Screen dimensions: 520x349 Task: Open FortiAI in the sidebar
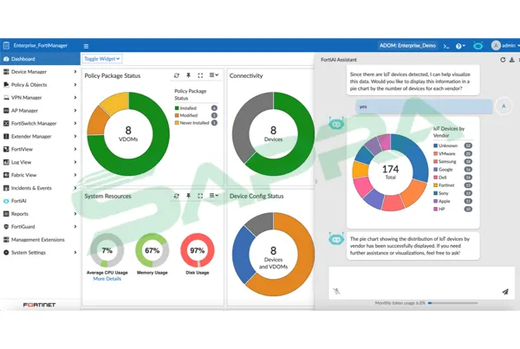click(x=40, y=201)
